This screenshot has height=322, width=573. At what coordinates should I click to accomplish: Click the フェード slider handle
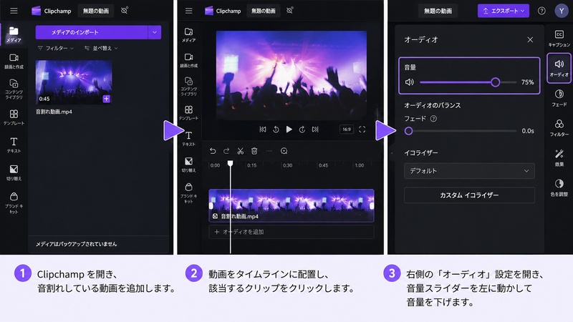pos(408,131)
